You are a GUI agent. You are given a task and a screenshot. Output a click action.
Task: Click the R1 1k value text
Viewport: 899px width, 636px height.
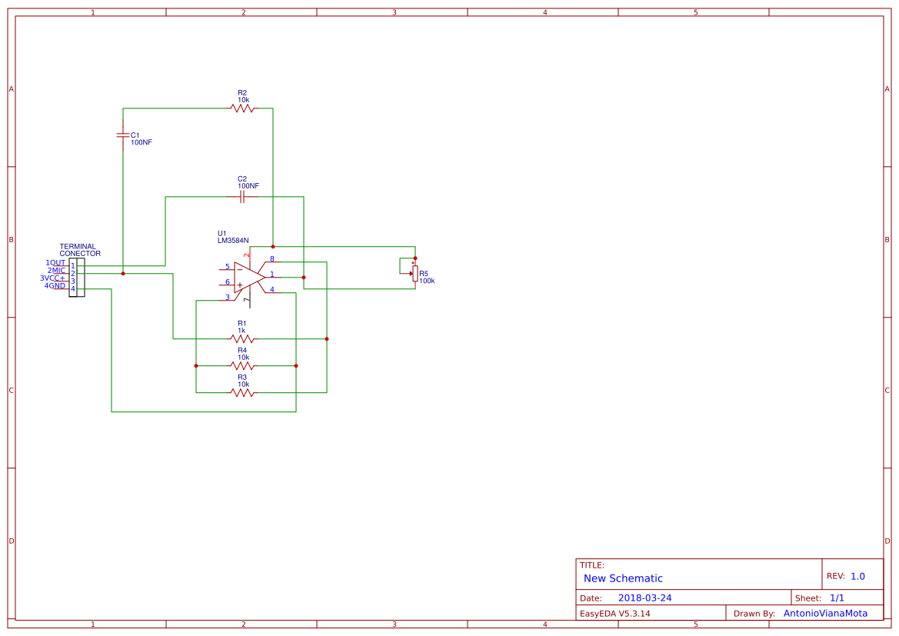coord(241,331)
